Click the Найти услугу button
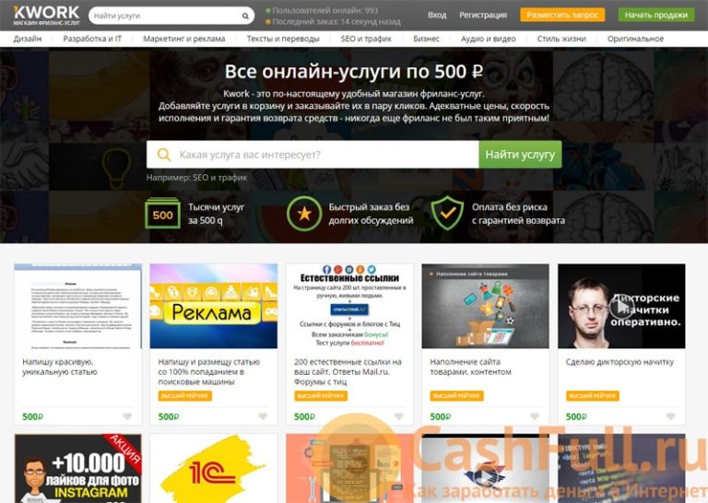Screen dimensions: 708x503 520,154
